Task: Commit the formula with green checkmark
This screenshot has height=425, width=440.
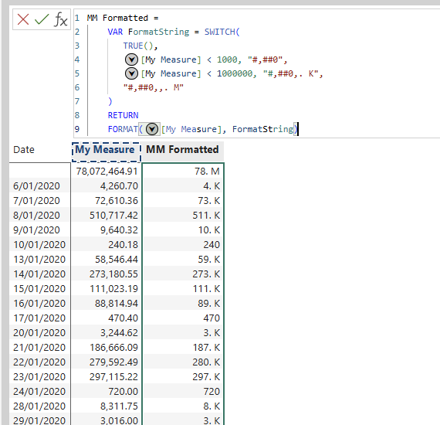Action: (x=42, y=19)
